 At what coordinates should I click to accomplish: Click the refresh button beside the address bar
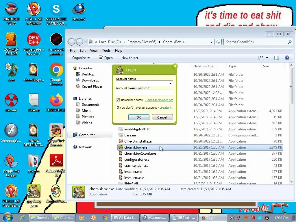click(218, 42)
